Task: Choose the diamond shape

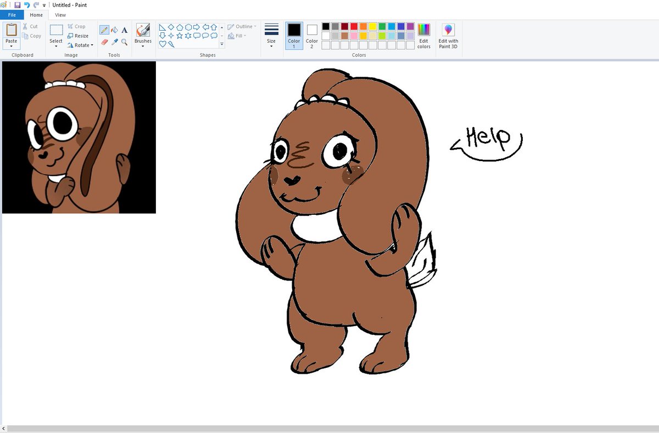Action: point(171,27)
